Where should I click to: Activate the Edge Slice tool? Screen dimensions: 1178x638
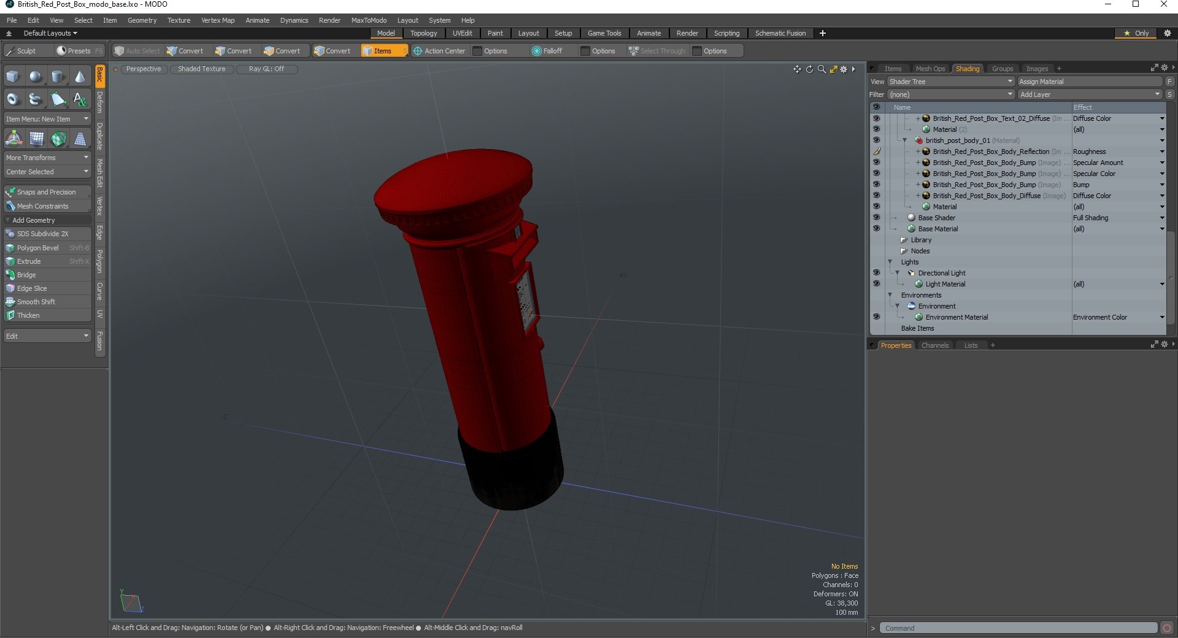[x=47, y=288]
